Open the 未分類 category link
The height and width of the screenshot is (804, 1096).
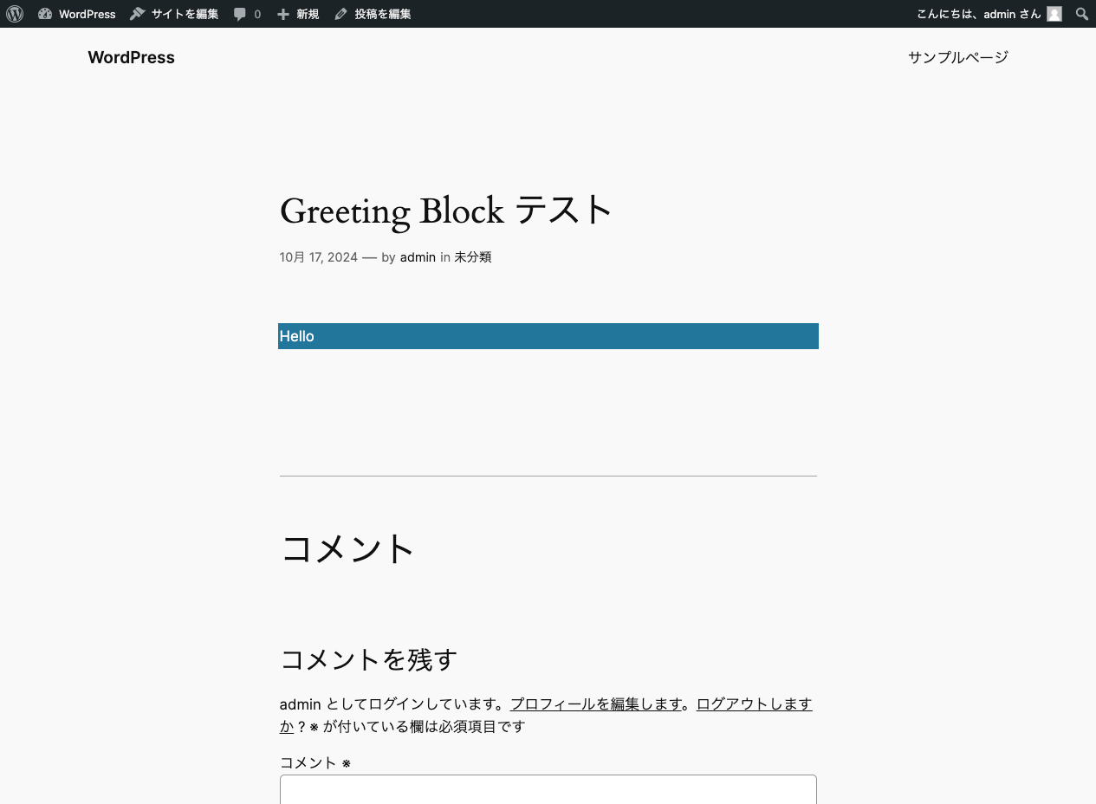(473, 257)
